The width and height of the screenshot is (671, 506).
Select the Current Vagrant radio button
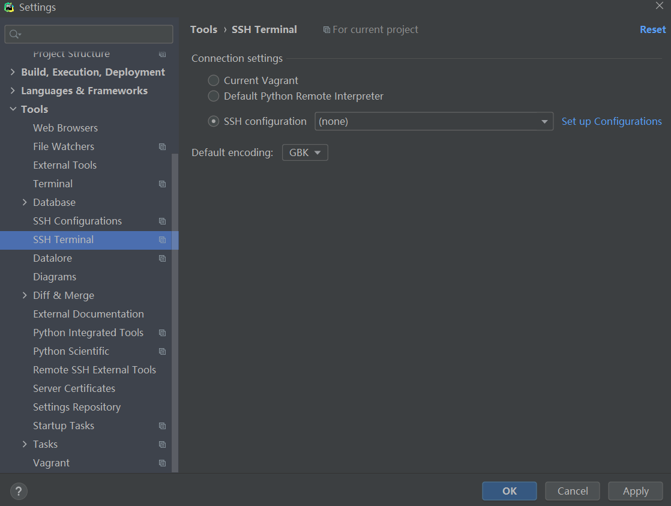(214, 80)
